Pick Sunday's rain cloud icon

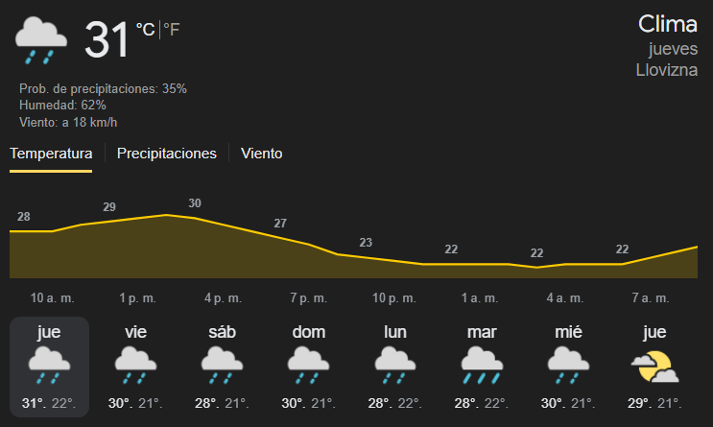308,366
